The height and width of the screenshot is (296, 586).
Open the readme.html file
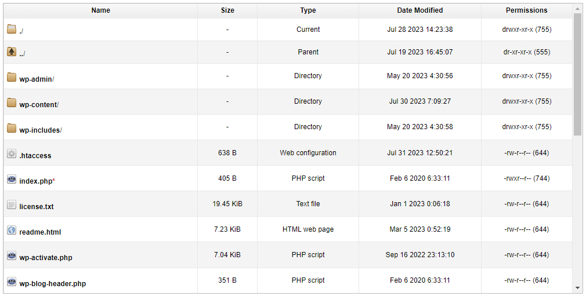click(x=40, y=232)
